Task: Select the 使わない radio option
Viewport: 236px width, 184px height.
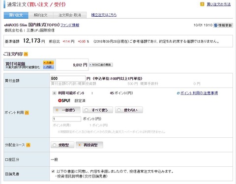Action: coord(129,110)
